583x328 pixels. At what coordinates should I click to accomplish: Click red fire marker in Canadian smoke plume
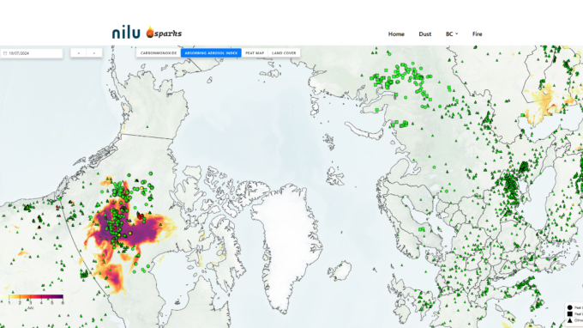click(140, 216)
